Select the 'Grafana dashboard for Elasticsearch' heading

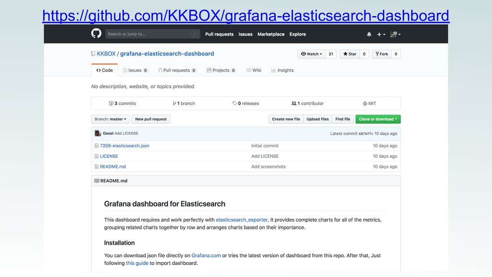tap(165, 204)
